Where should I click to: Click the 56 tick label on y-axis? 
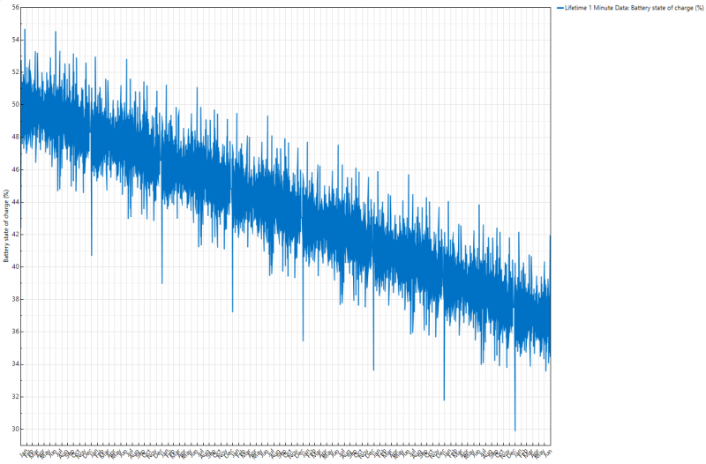tap(15, 7)
